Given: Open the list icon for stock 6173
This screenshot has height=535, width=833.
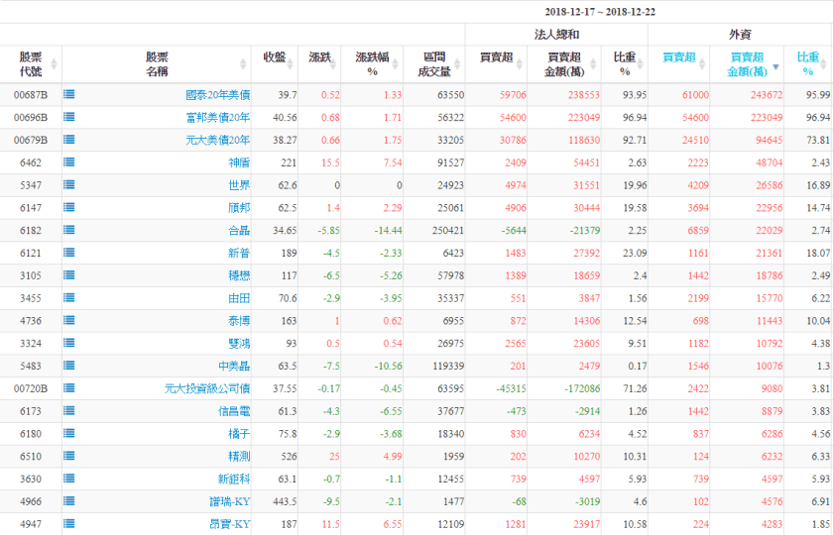Looking at the screenshot, I should (69, 411).
